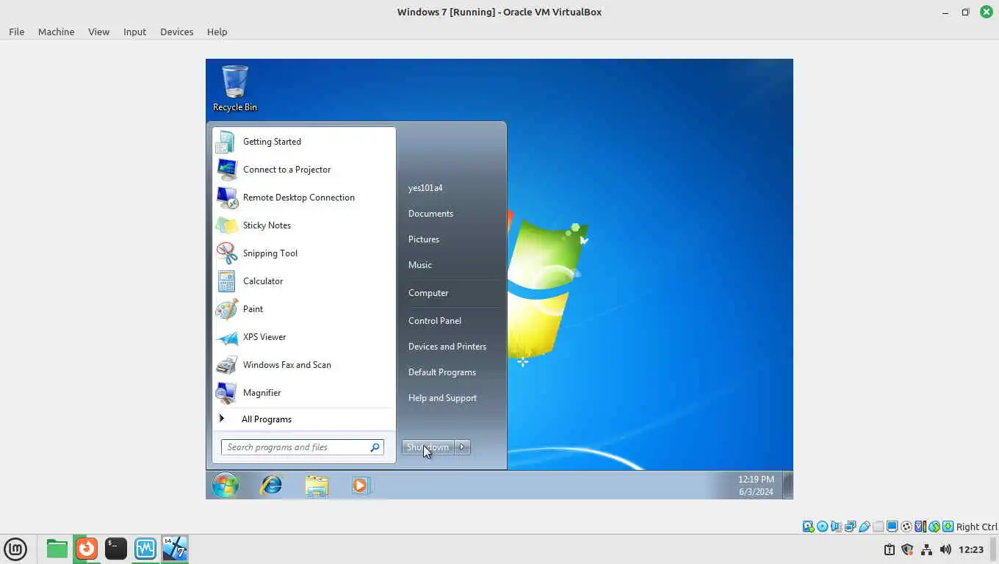Open yes101a4 user folder link
This screenshot has height=564, width=999.
[425, 188]
